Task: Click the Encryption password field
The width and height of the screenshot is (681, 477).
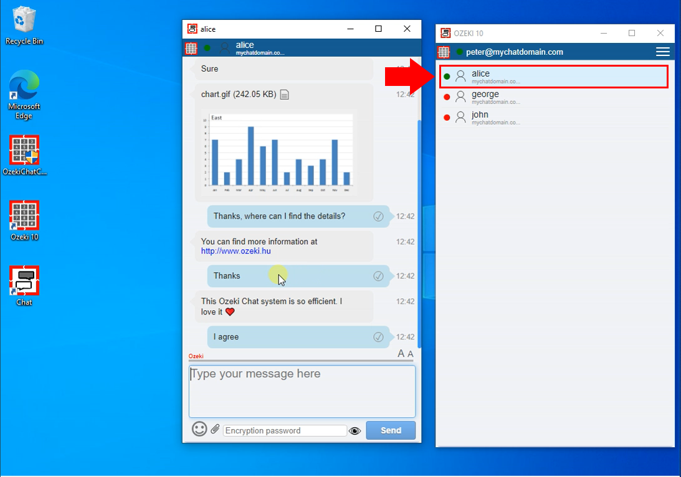Action: (x=285, y=430)
